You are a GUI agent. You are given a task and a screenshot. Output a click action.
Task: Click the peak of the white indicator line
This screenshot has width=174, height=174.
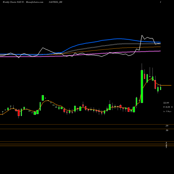point(142,35)
